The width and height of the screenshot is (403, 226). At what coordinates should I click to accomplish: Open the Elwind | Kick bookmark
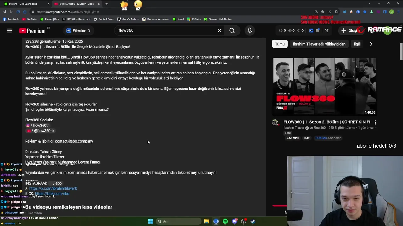pos(50,19)
